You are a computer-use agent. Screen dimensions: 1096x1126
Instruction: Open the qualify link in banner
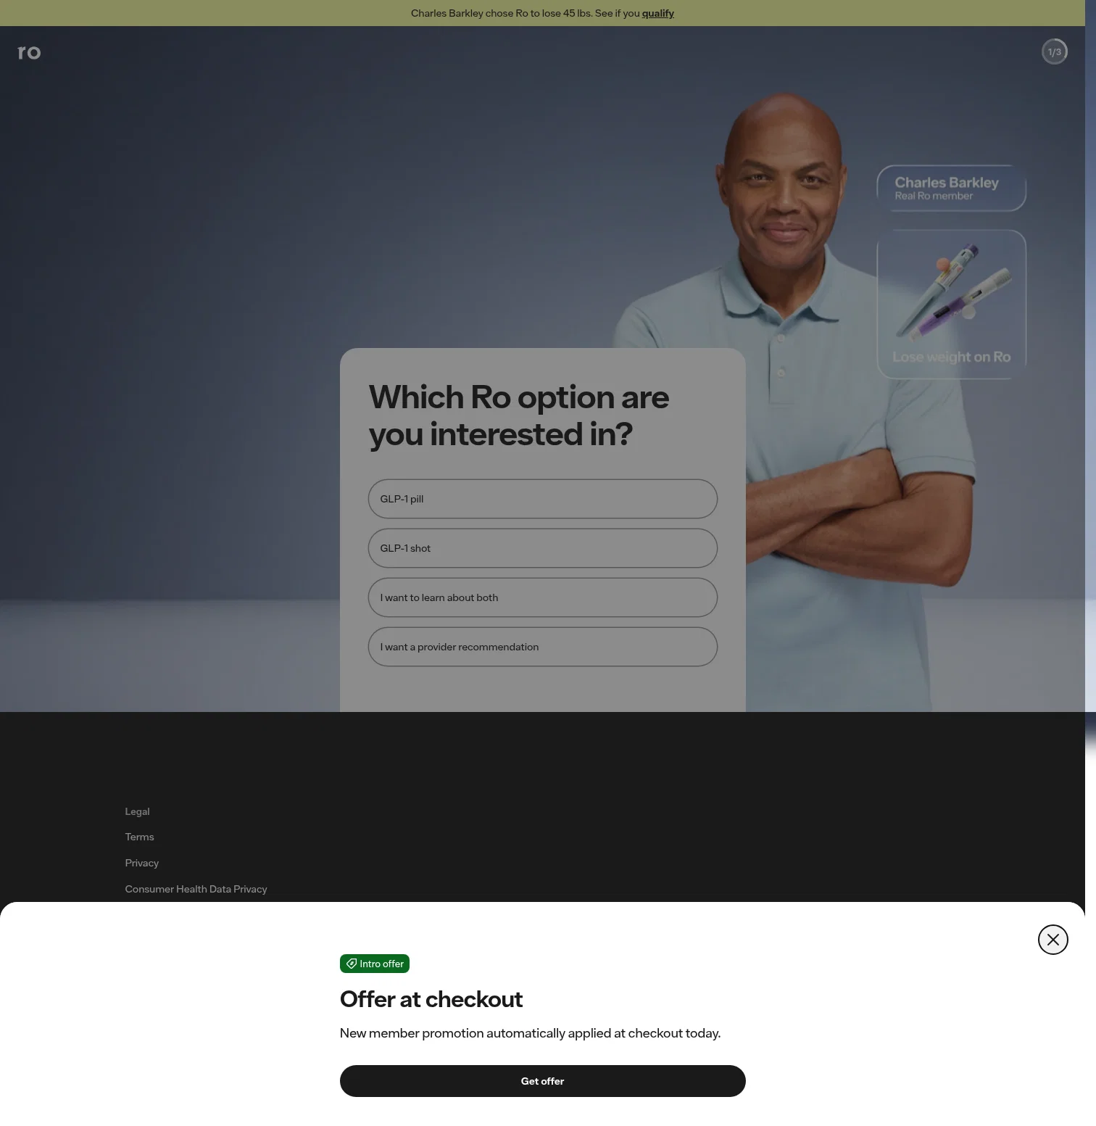tap(657, 13)
